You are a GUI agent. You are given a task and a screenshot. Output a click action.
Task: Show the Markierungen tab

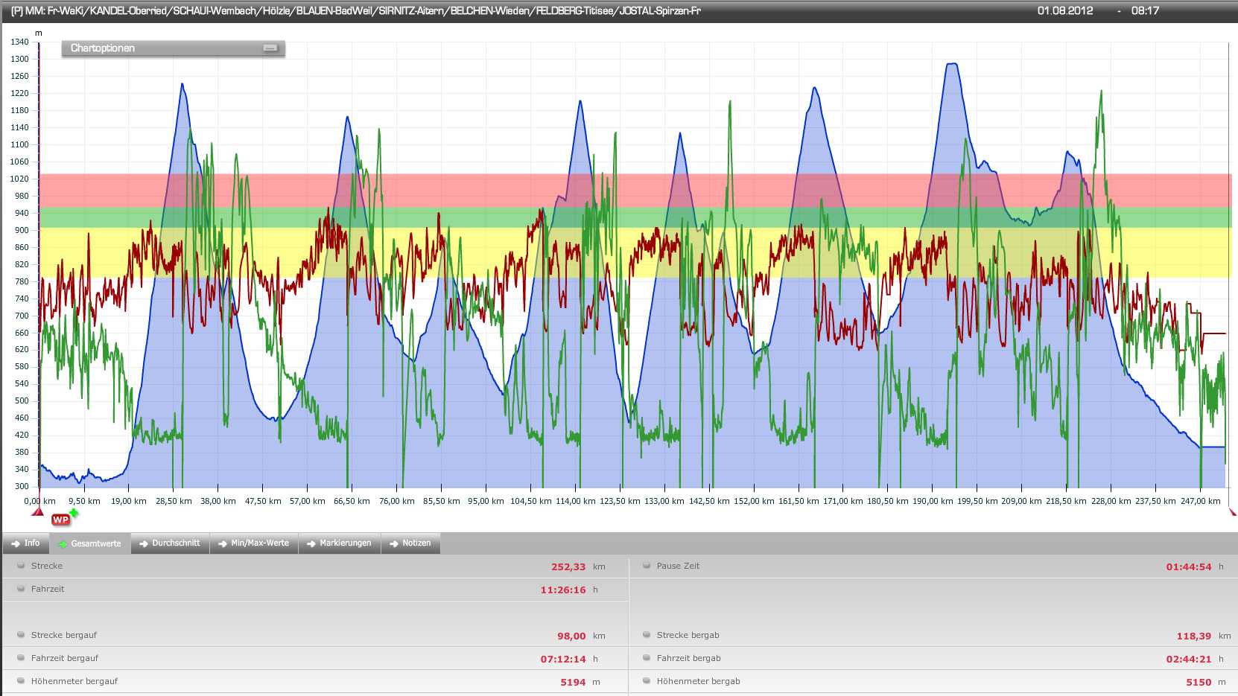(339, 543)
